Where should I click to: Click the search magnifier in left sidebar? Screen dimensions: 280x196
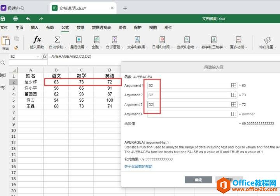(3, 63)
